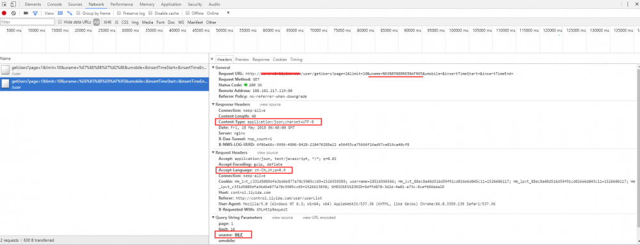
Task: Select the waterfall overview view icon
Action: tap(70, 13)
